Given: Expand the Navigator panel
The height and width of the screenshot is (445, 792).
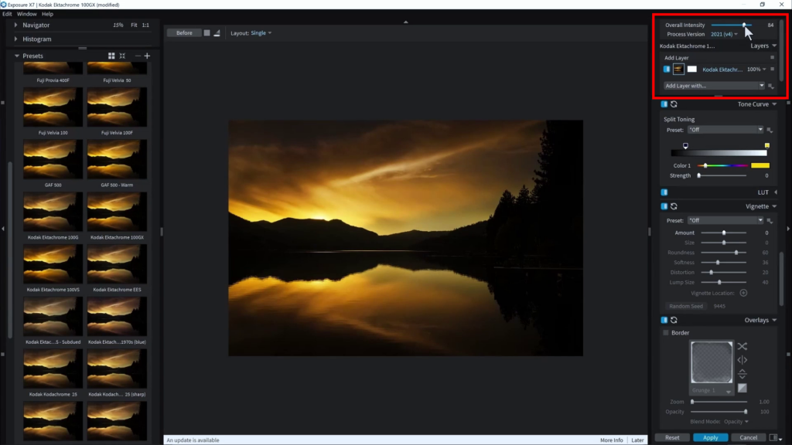Looking at the screenshot, I should [16, 25].
